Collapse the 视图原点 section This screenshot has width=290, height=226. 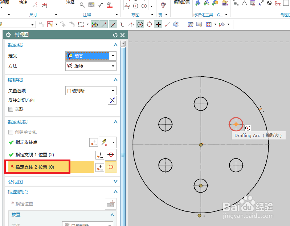pyautogui.click(x=115, y=191)
